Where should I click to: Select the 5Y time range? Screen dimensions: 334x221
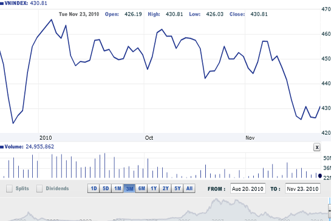pos(177,188)
